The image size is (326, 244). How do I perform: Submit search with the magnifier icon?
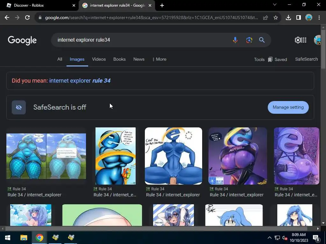click(x=262, y=40)
